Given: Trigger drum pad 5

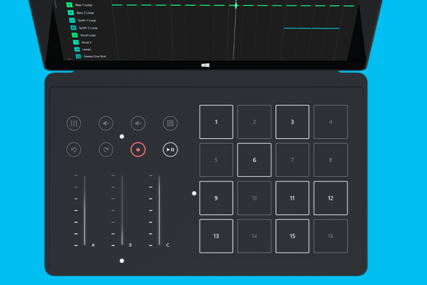Looking at the screenshot, I should pyautogui.click(x=216, y=160).
